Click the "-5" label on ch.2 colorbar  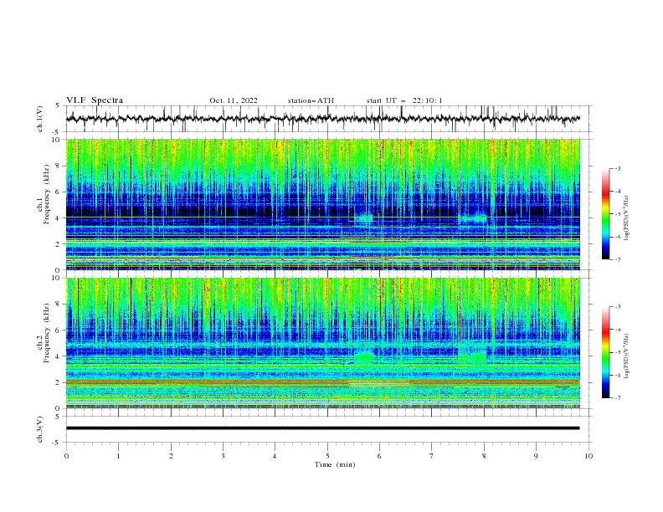[617, 352]
